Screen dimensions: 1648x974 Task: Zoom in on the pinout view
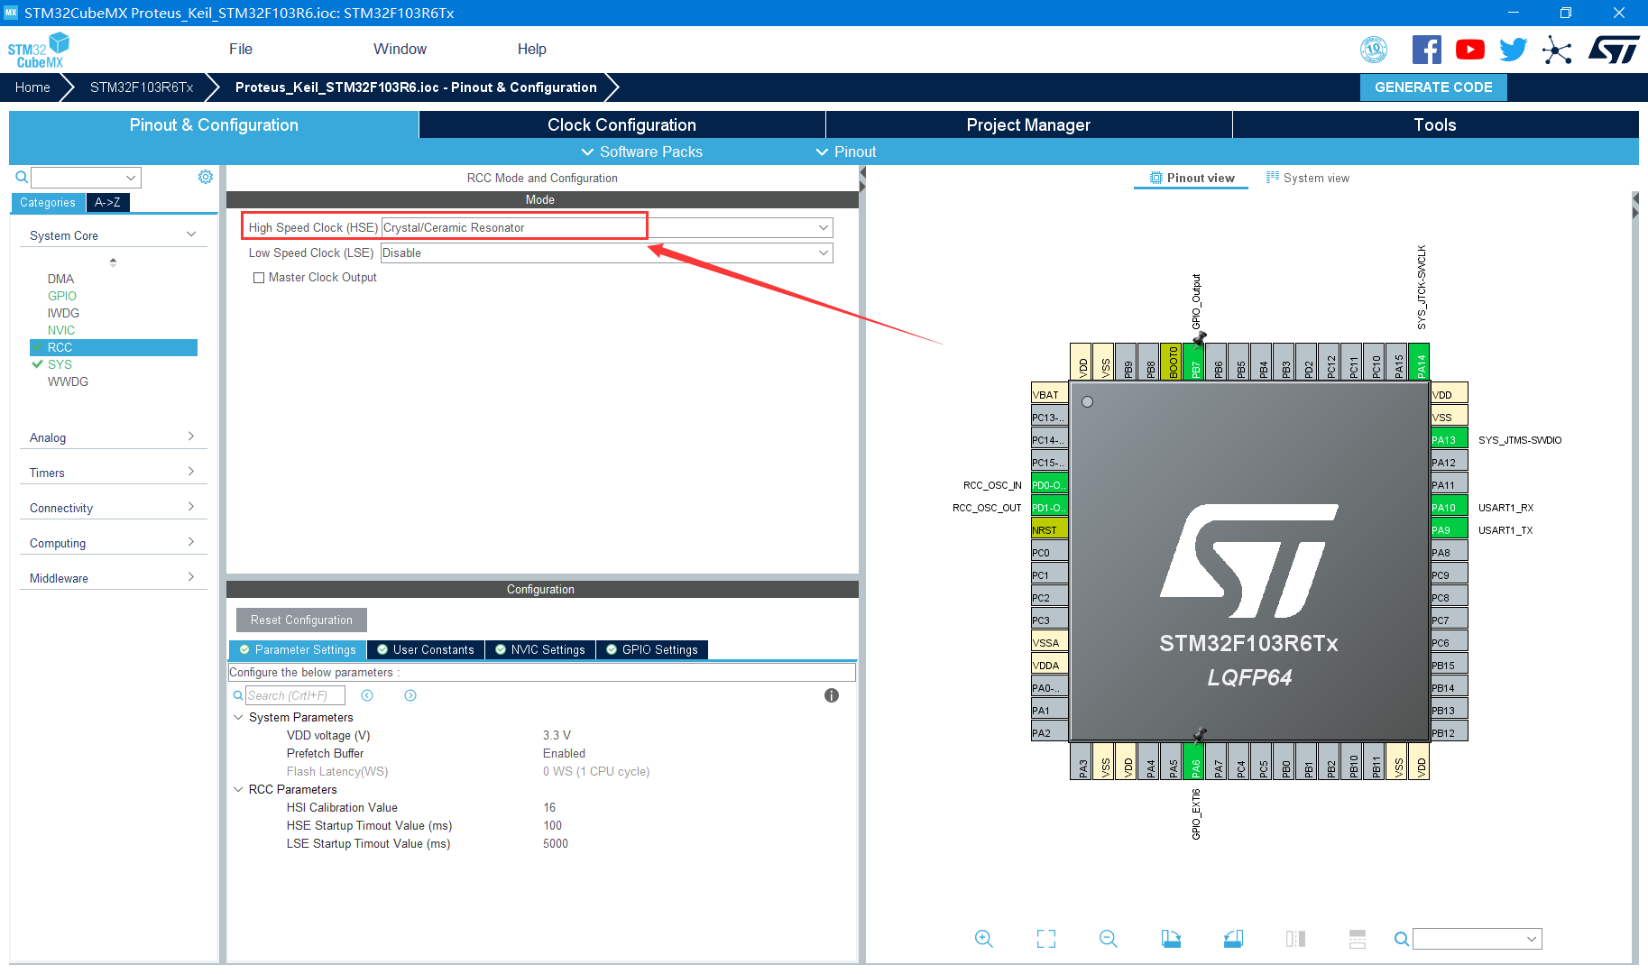point(984,938)
